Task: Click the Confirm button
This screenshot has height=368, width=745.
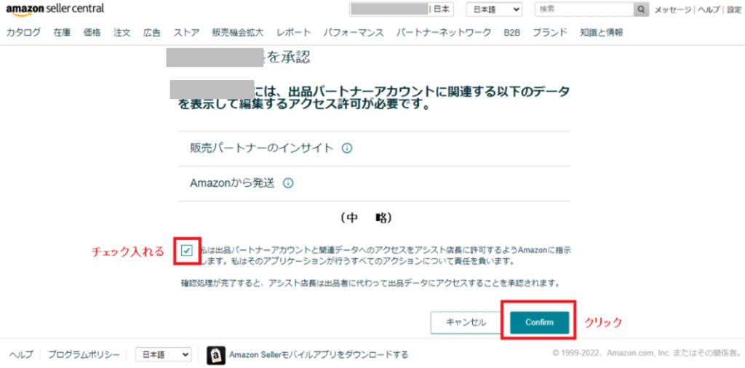Action: (x=539, y=322)
